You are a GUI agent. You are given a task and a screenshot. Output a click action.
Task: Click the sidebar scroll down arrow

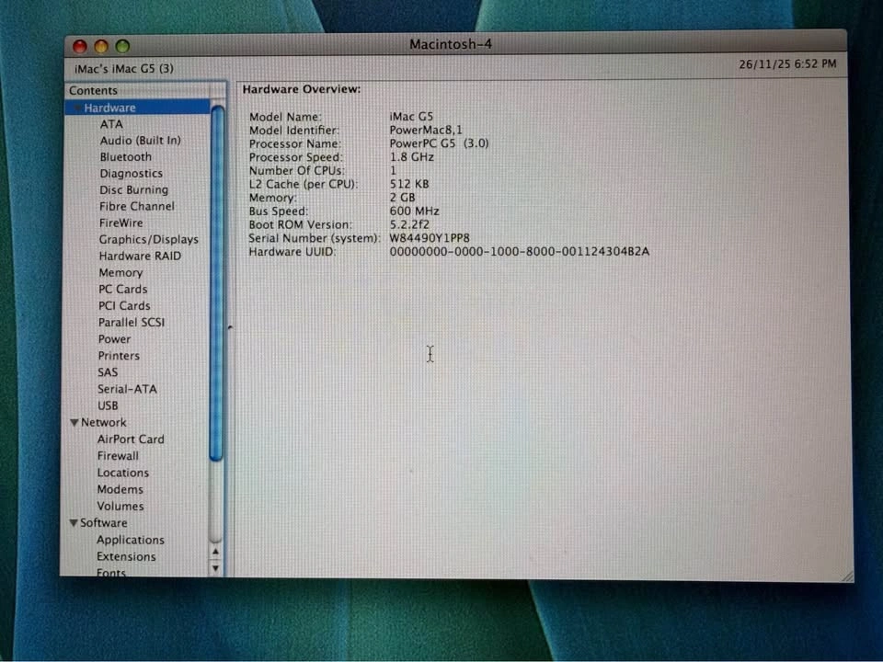click(215, 568)
